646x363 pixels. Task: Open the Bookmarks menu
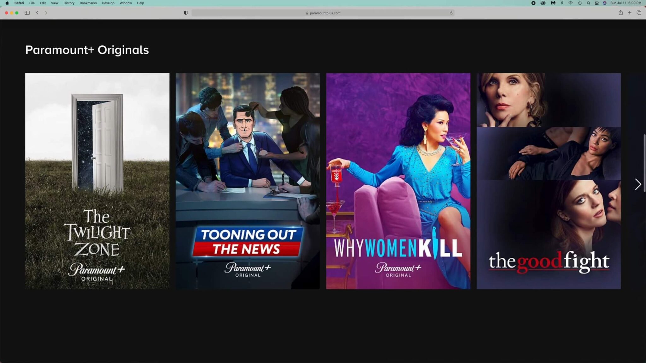click(88, 3)
